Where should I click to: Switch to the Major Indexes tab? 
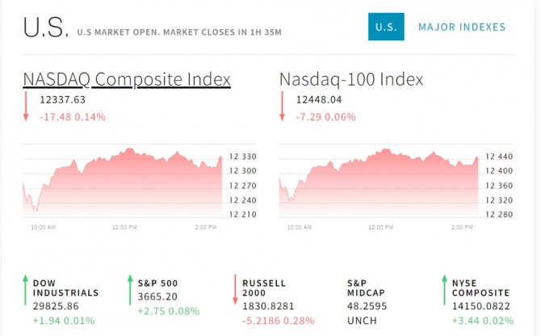pyautogui.click(x=462, y=27)
